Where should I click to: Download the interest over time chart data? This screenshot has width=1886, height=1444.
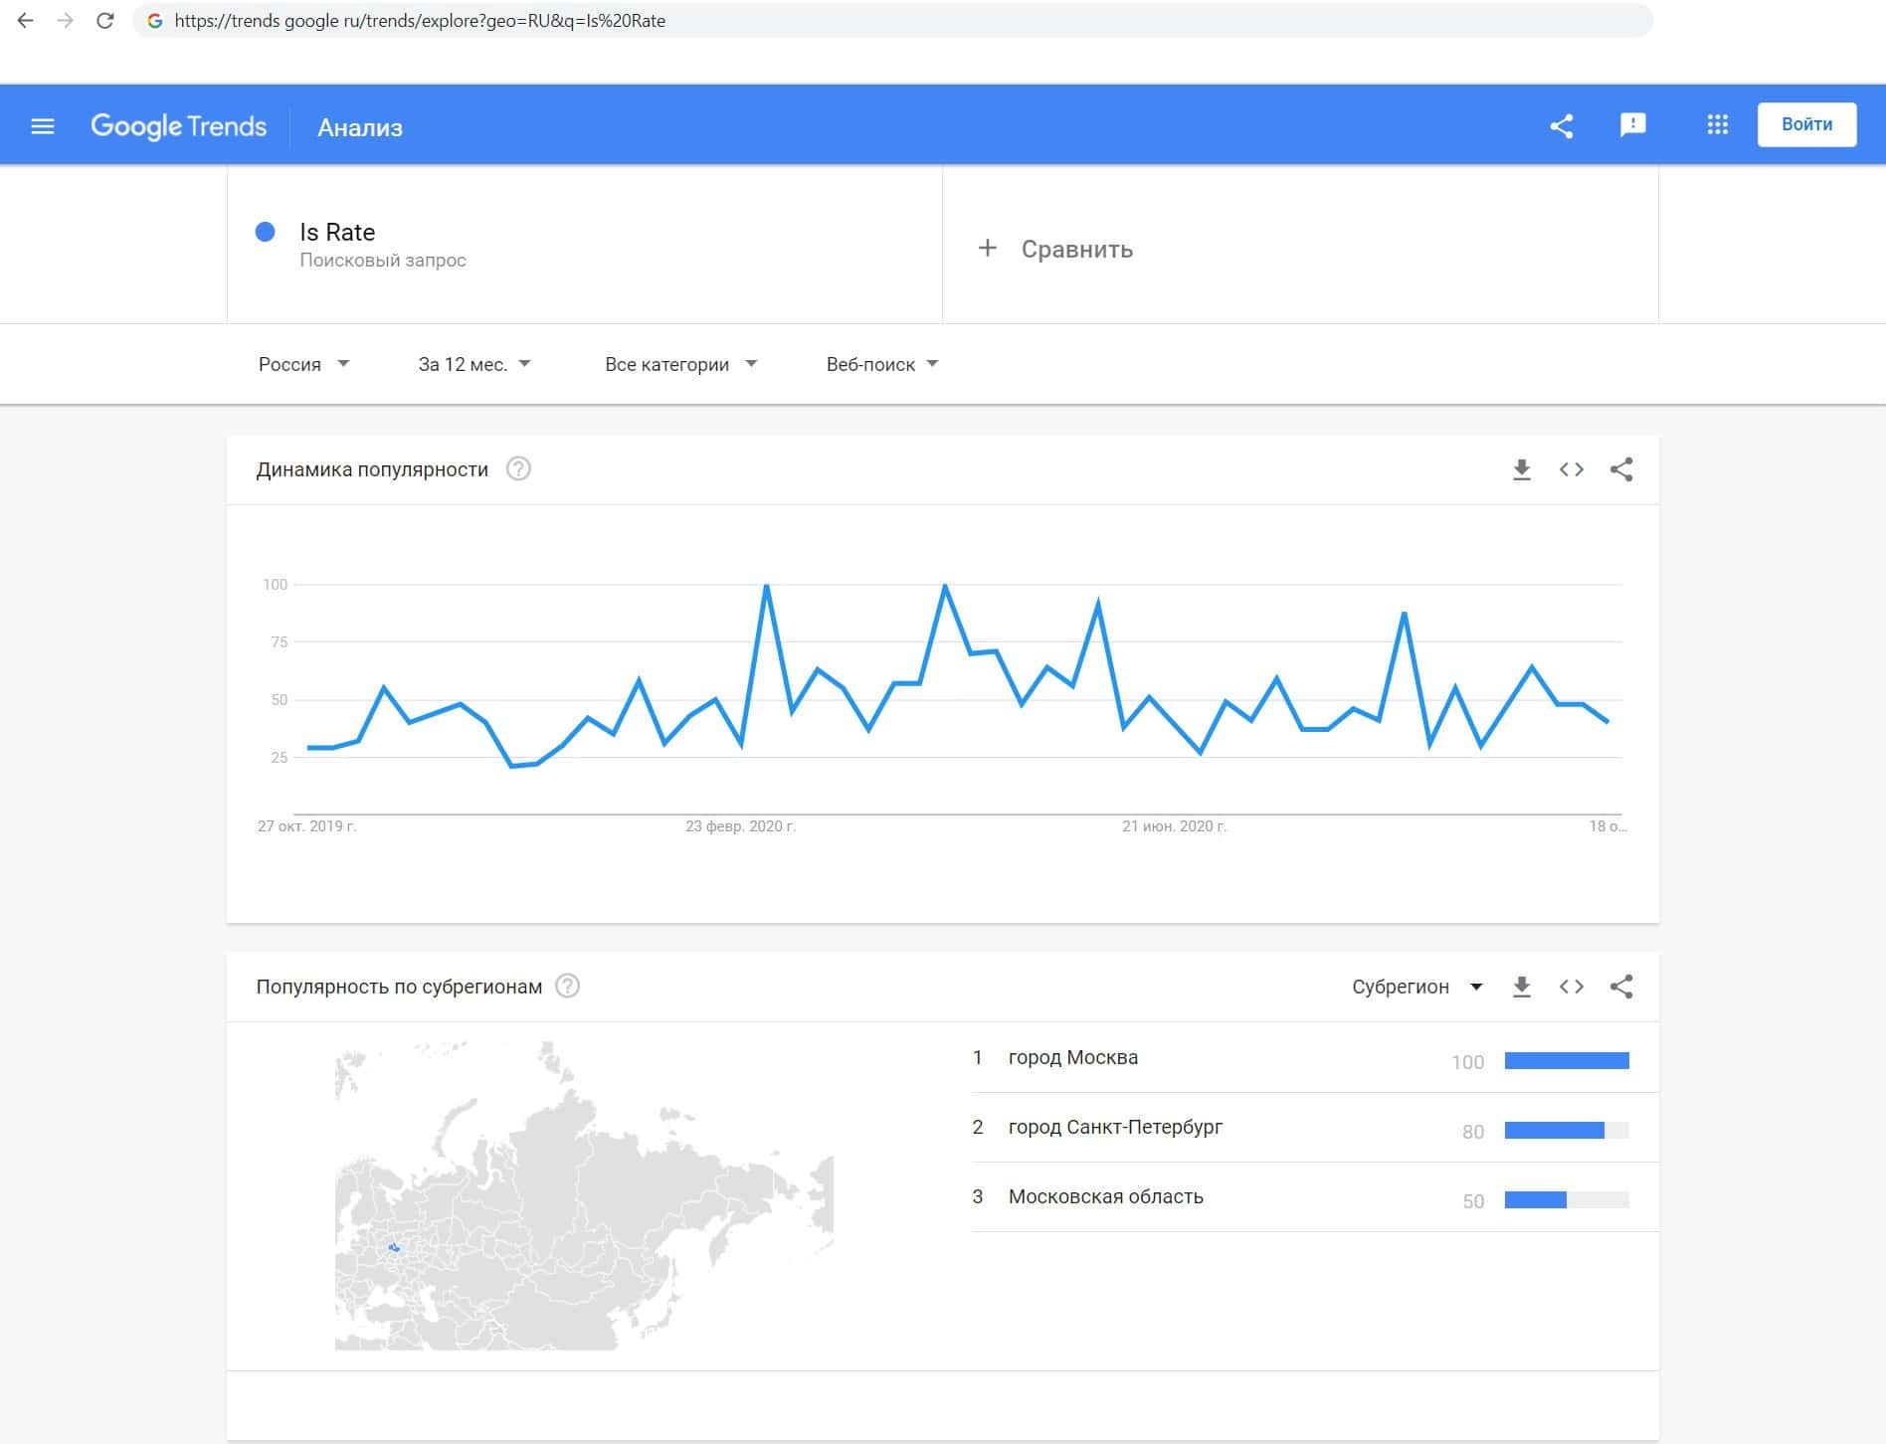pos(1521,469)
